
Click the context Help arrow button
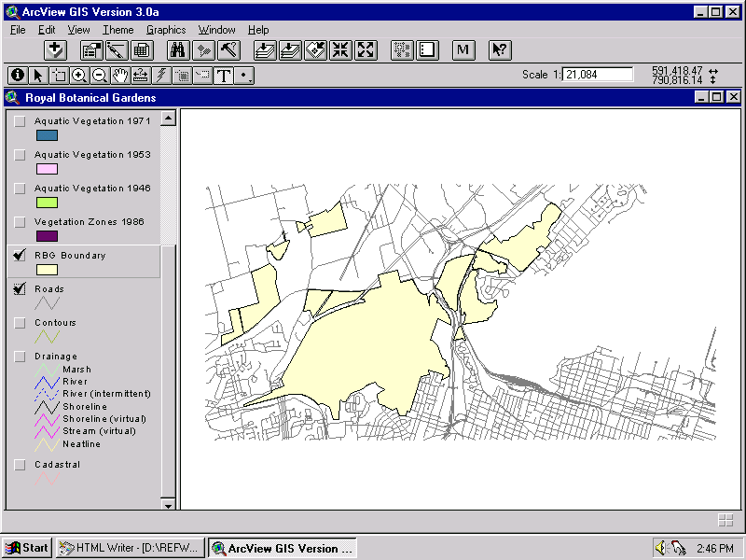point(500,50)
